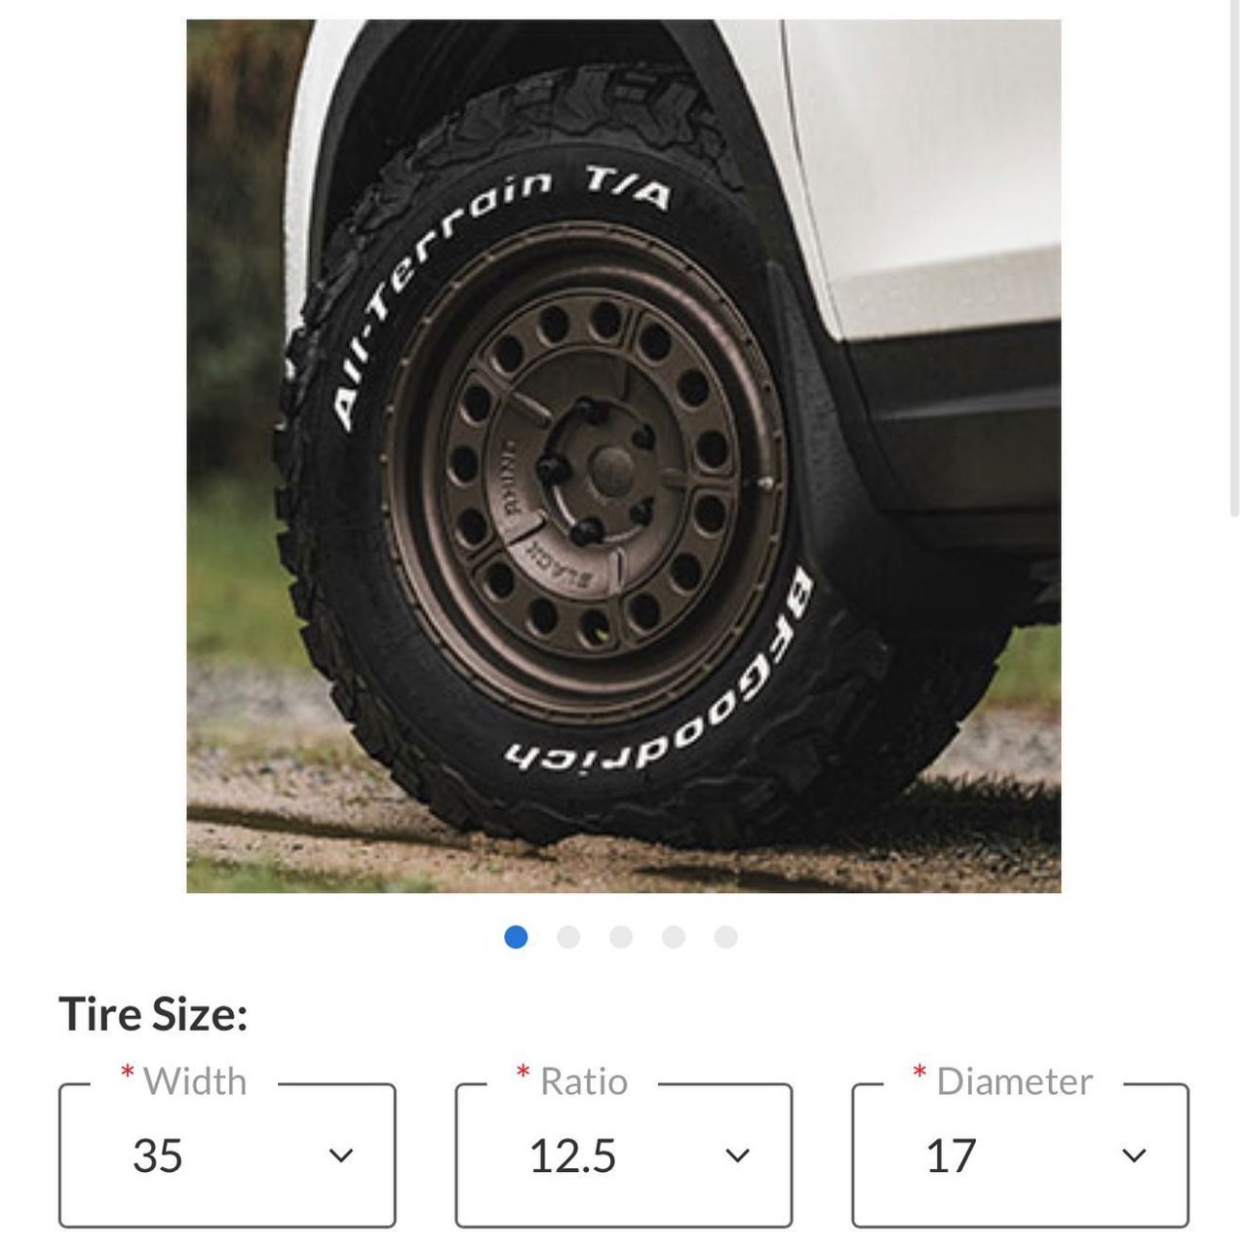Show the fourth carousel image dot
The width and height of the screenshot is (1248, 1248).
click(674, 937)
